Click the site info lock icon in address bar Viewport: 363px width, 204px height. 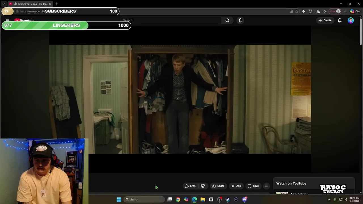click(x=17, y=11)
